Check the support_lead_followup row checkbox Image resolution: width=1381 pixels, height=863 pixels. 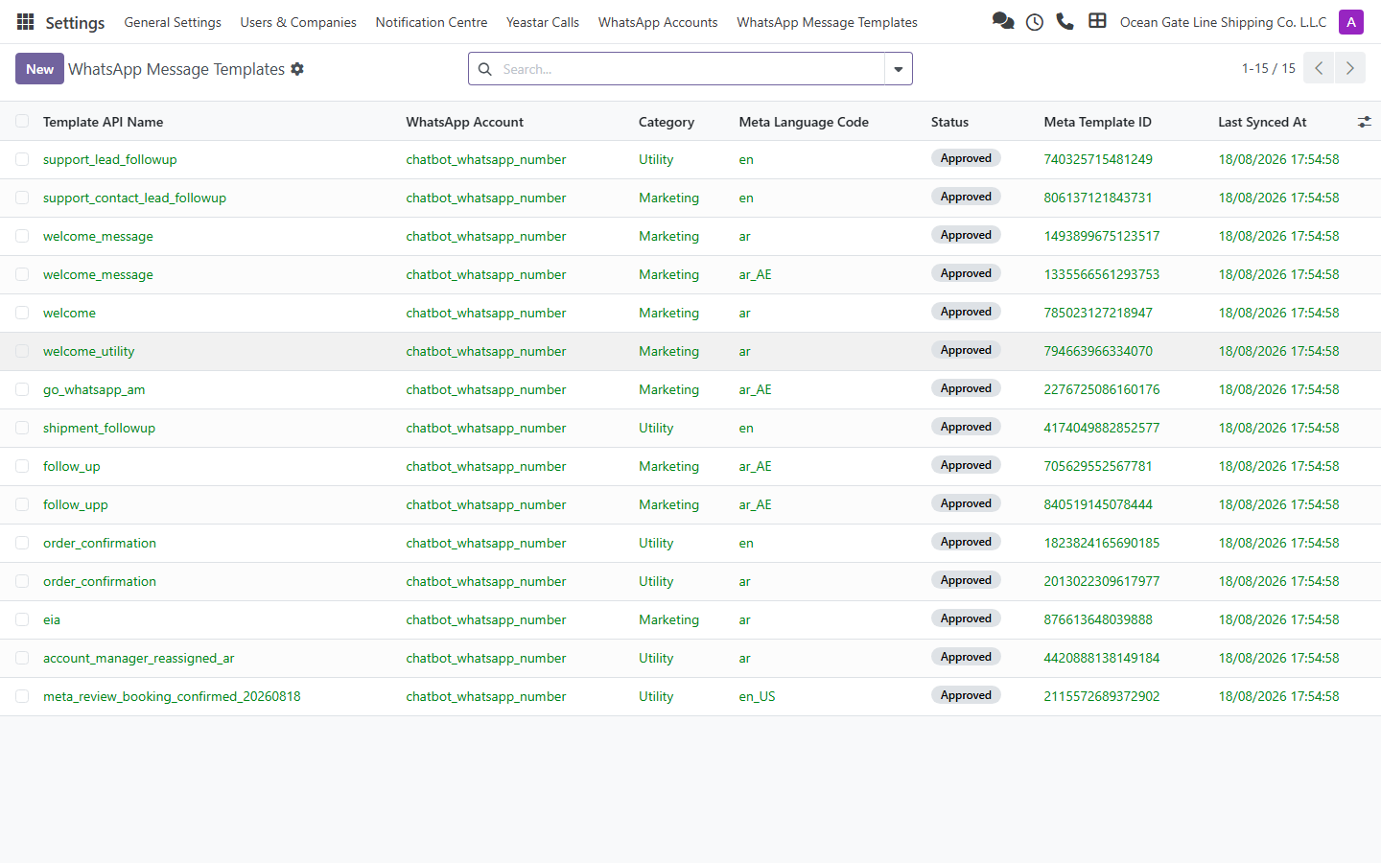22,159
